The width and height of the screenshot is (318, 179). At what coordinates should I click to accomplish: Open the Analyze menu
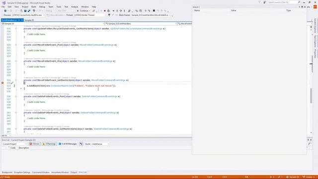pos(75,6)
